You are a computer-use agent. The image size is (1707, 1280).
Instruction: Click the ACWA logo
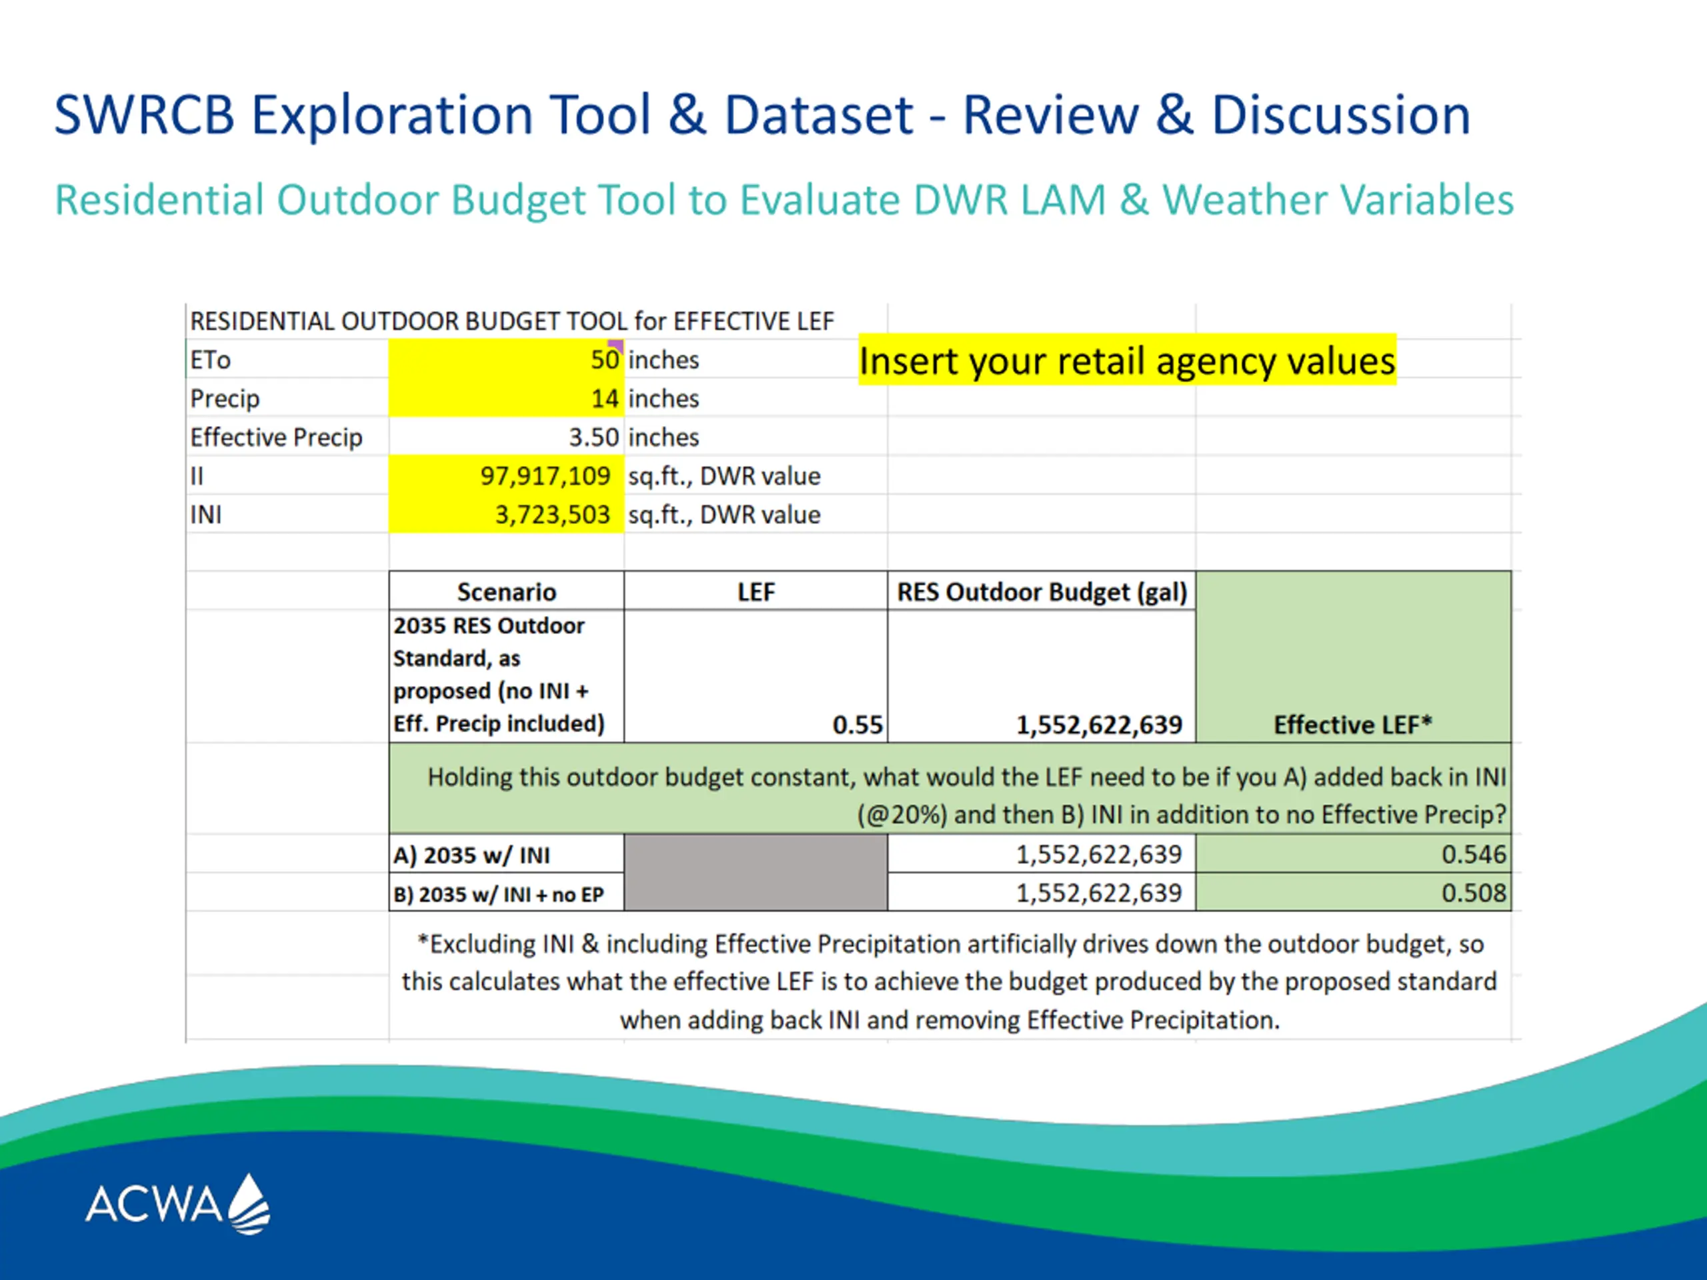[178, 1205]
